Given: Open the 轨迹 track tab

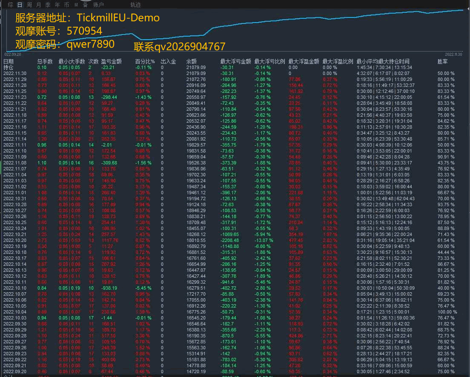Looking at the screenshot, I should [135, 5].
